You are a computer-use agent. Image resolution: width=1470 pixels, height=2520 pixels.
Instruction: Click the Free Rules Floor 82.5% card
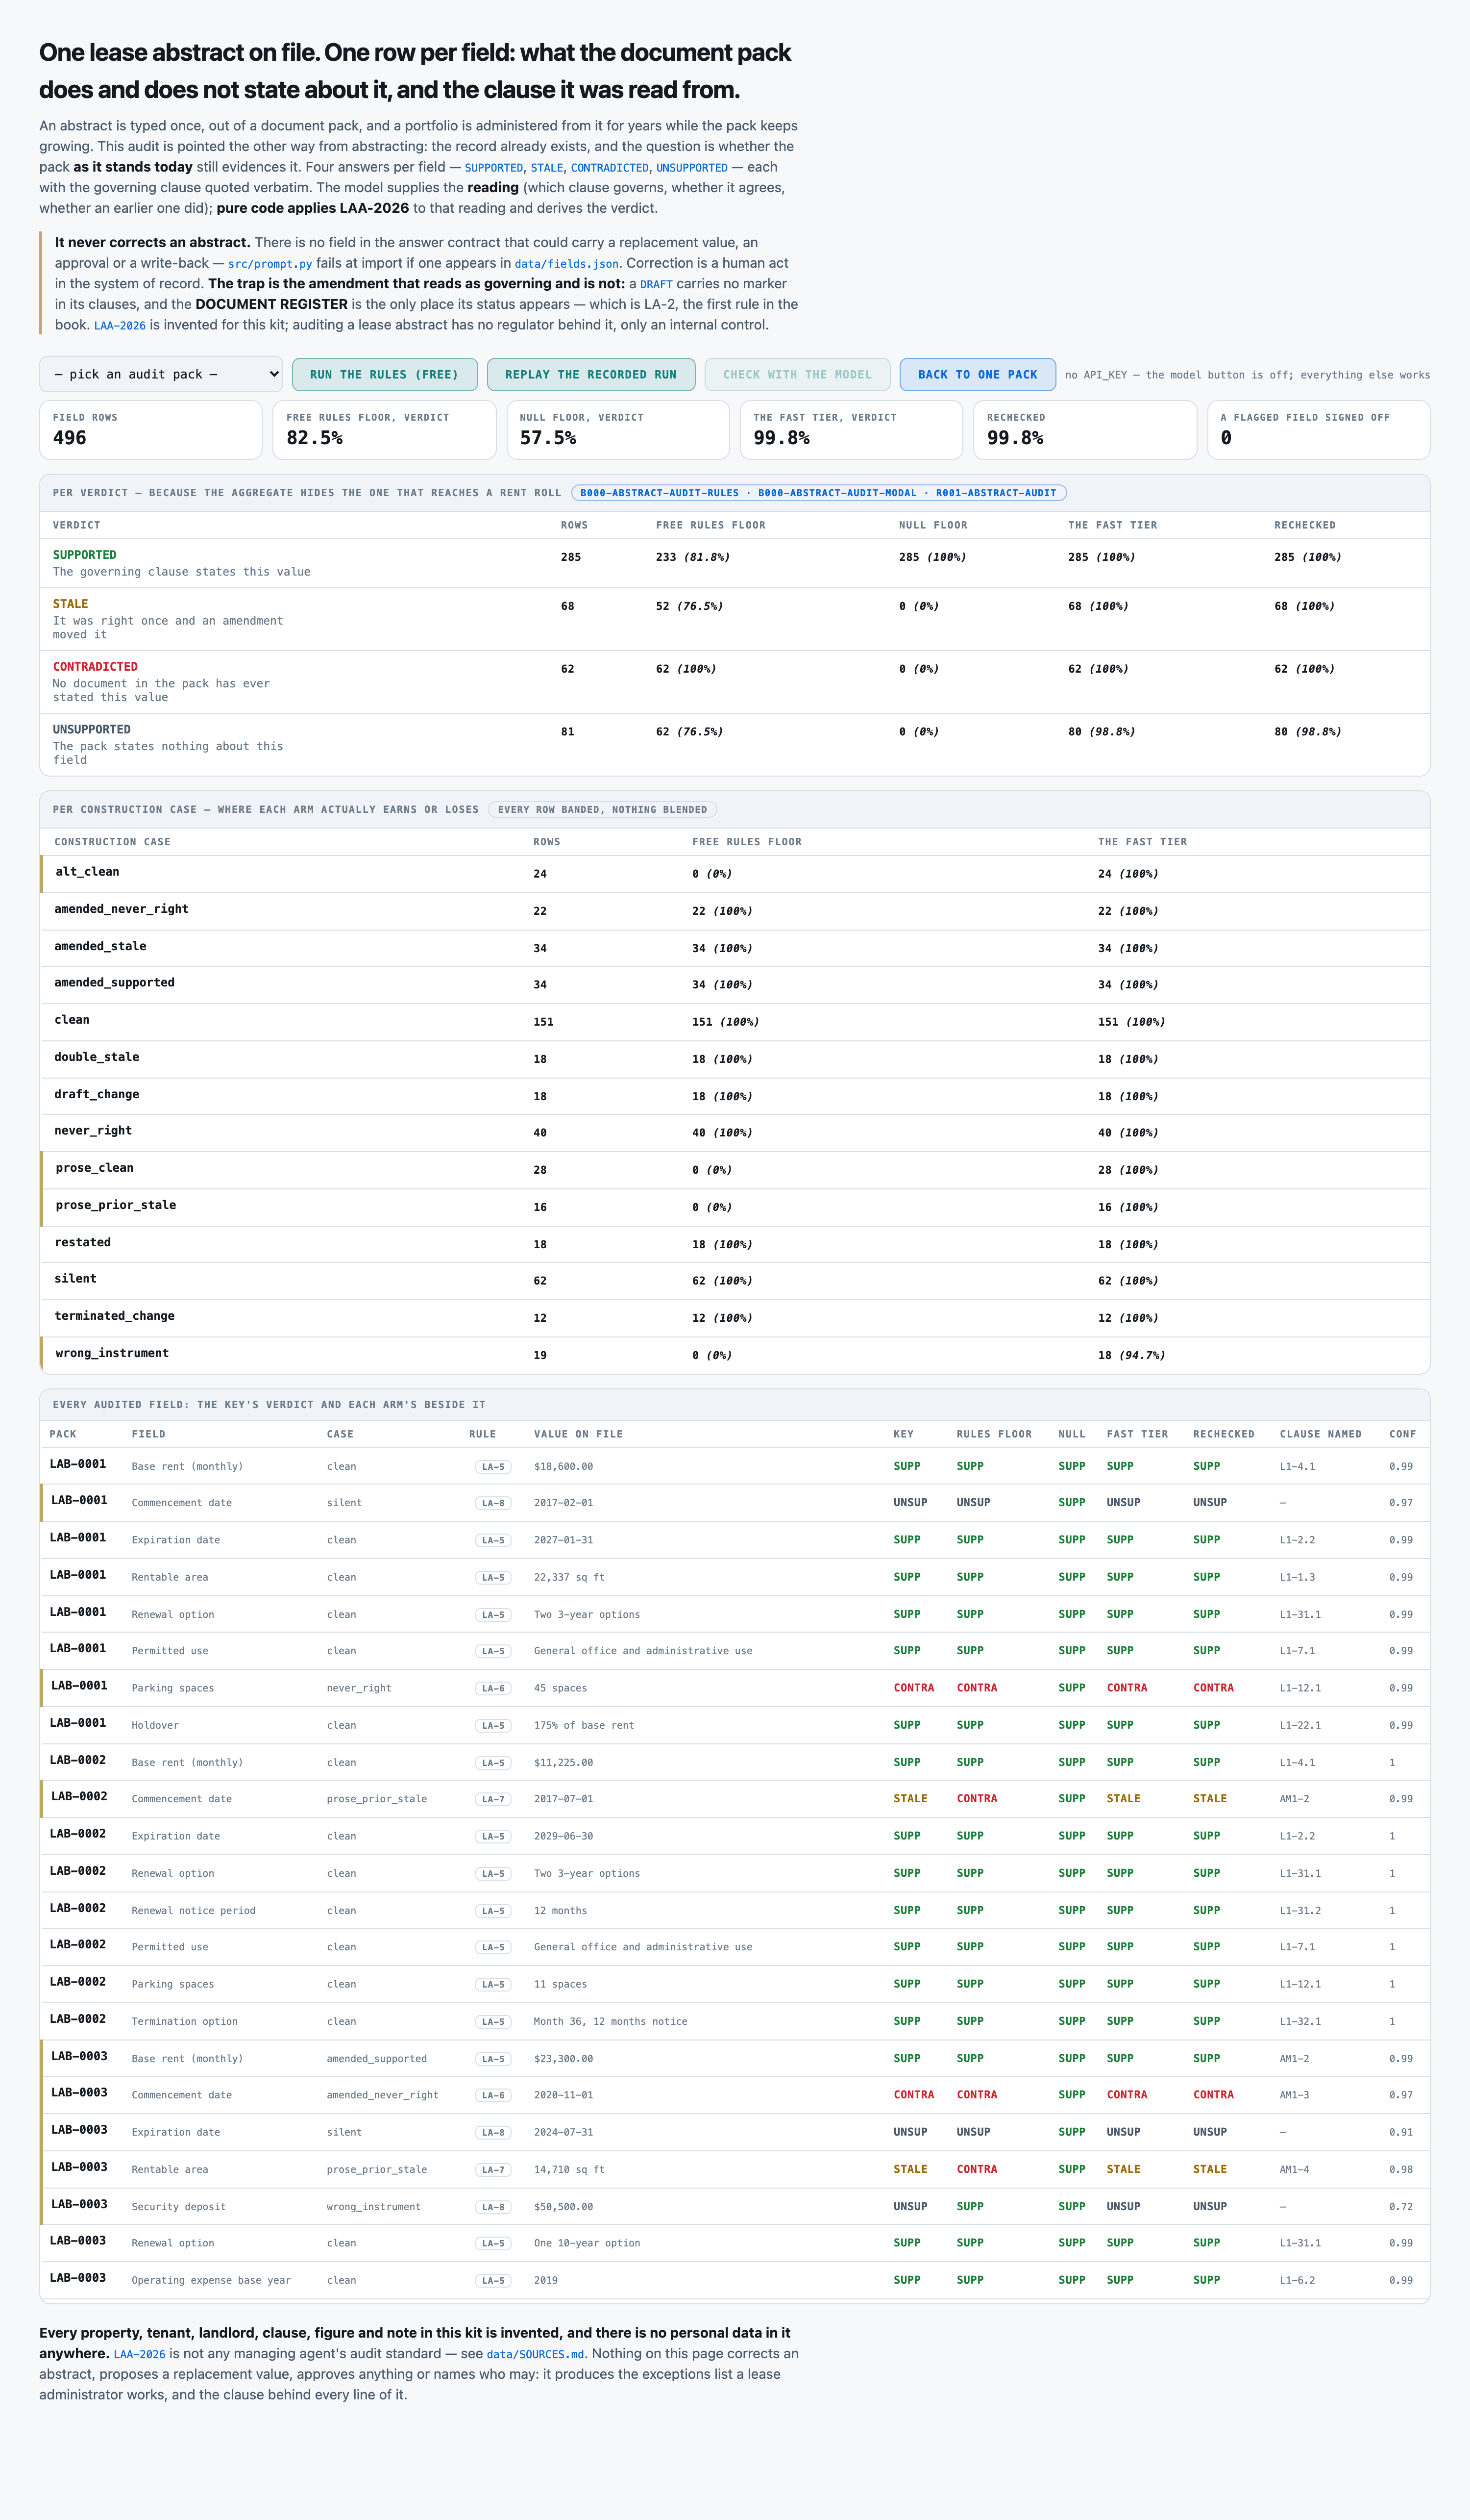point(385,430)
